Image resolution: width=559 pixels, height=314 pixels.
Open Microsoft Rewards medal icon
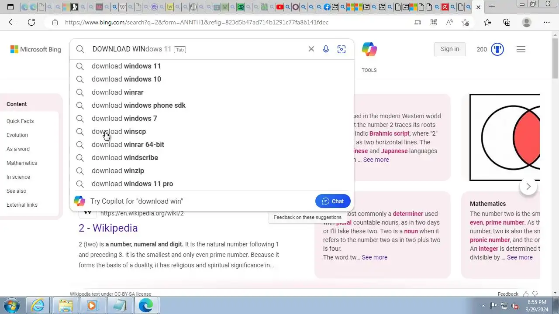pos(497,49)
